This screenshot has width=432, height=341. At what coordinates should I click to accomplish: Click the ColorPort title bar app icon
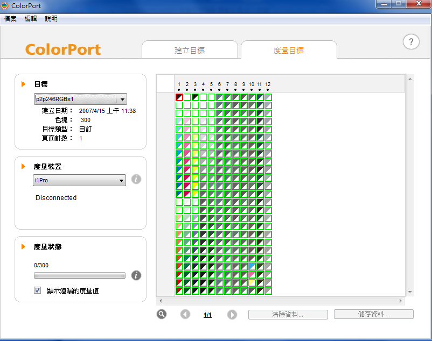pos(4,5)
